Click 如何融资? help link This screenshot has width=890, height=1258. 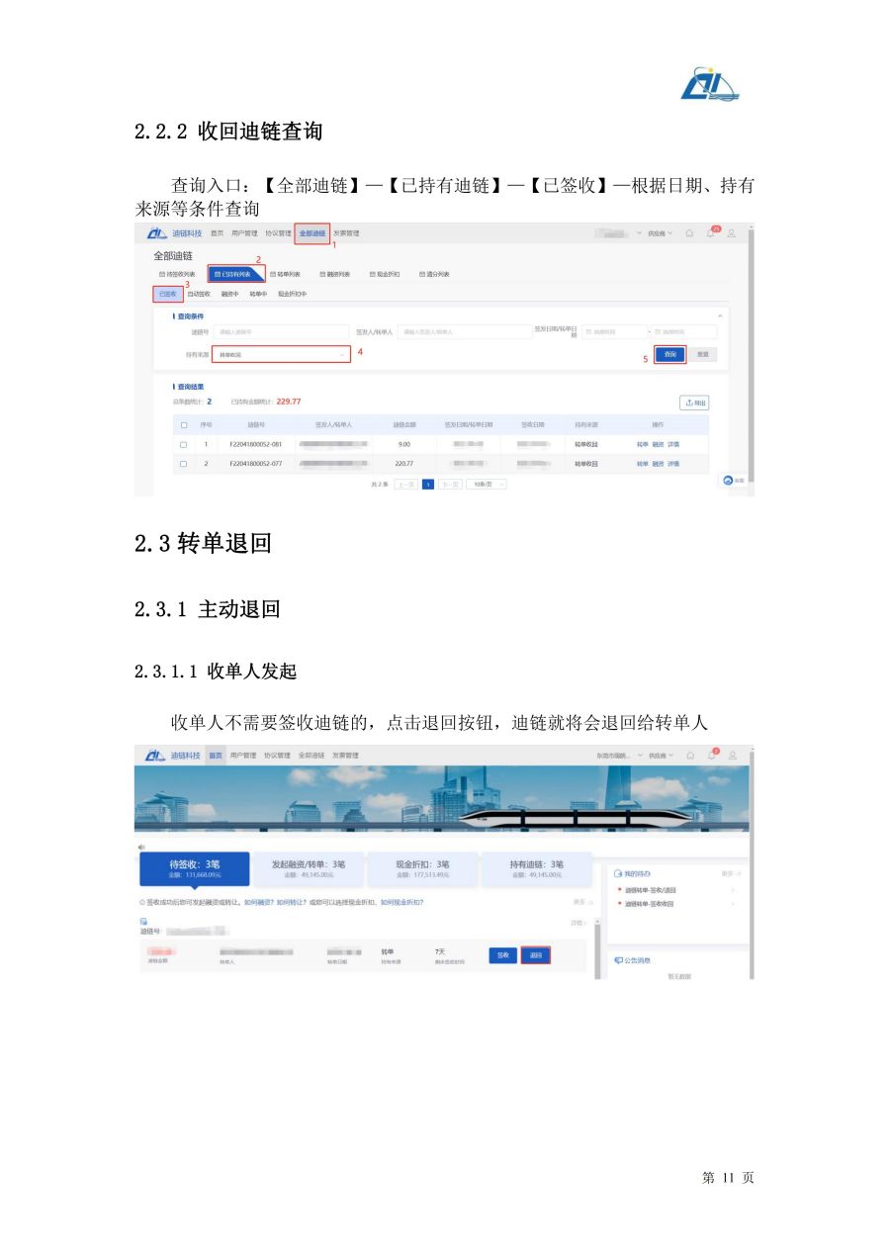click(259, 903)
